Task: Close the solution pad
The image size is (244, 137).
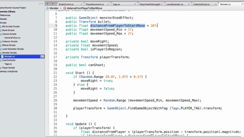Action: point(42,3)
